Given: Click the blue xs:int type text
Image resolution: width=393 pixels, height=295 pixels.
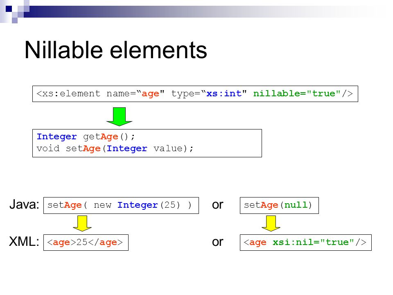Looking at the screenshot, I should click(x=224, y=93).
